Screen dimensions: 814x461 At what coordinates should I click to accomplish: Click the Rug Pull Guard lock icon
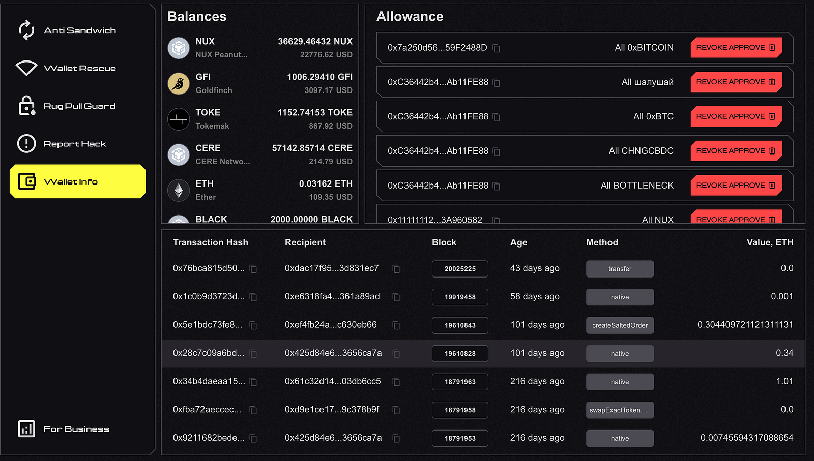tap(26, 106)
